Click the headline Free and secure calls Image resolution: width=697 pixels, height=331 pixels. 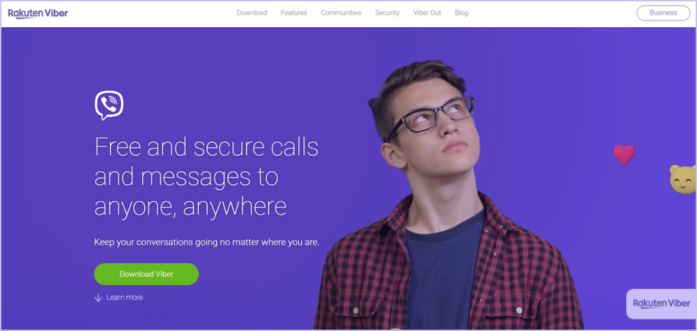tap(207, 147)
